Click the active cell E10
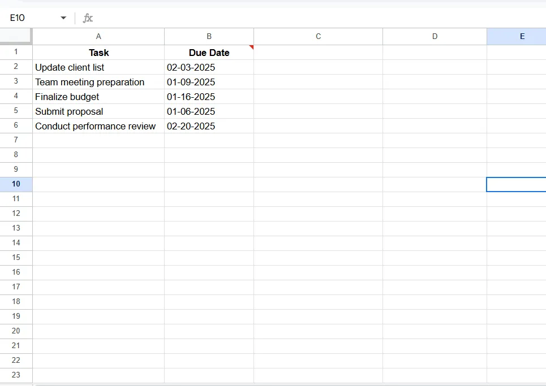This screenshot has height=386, width=546. tap(517, 184)
